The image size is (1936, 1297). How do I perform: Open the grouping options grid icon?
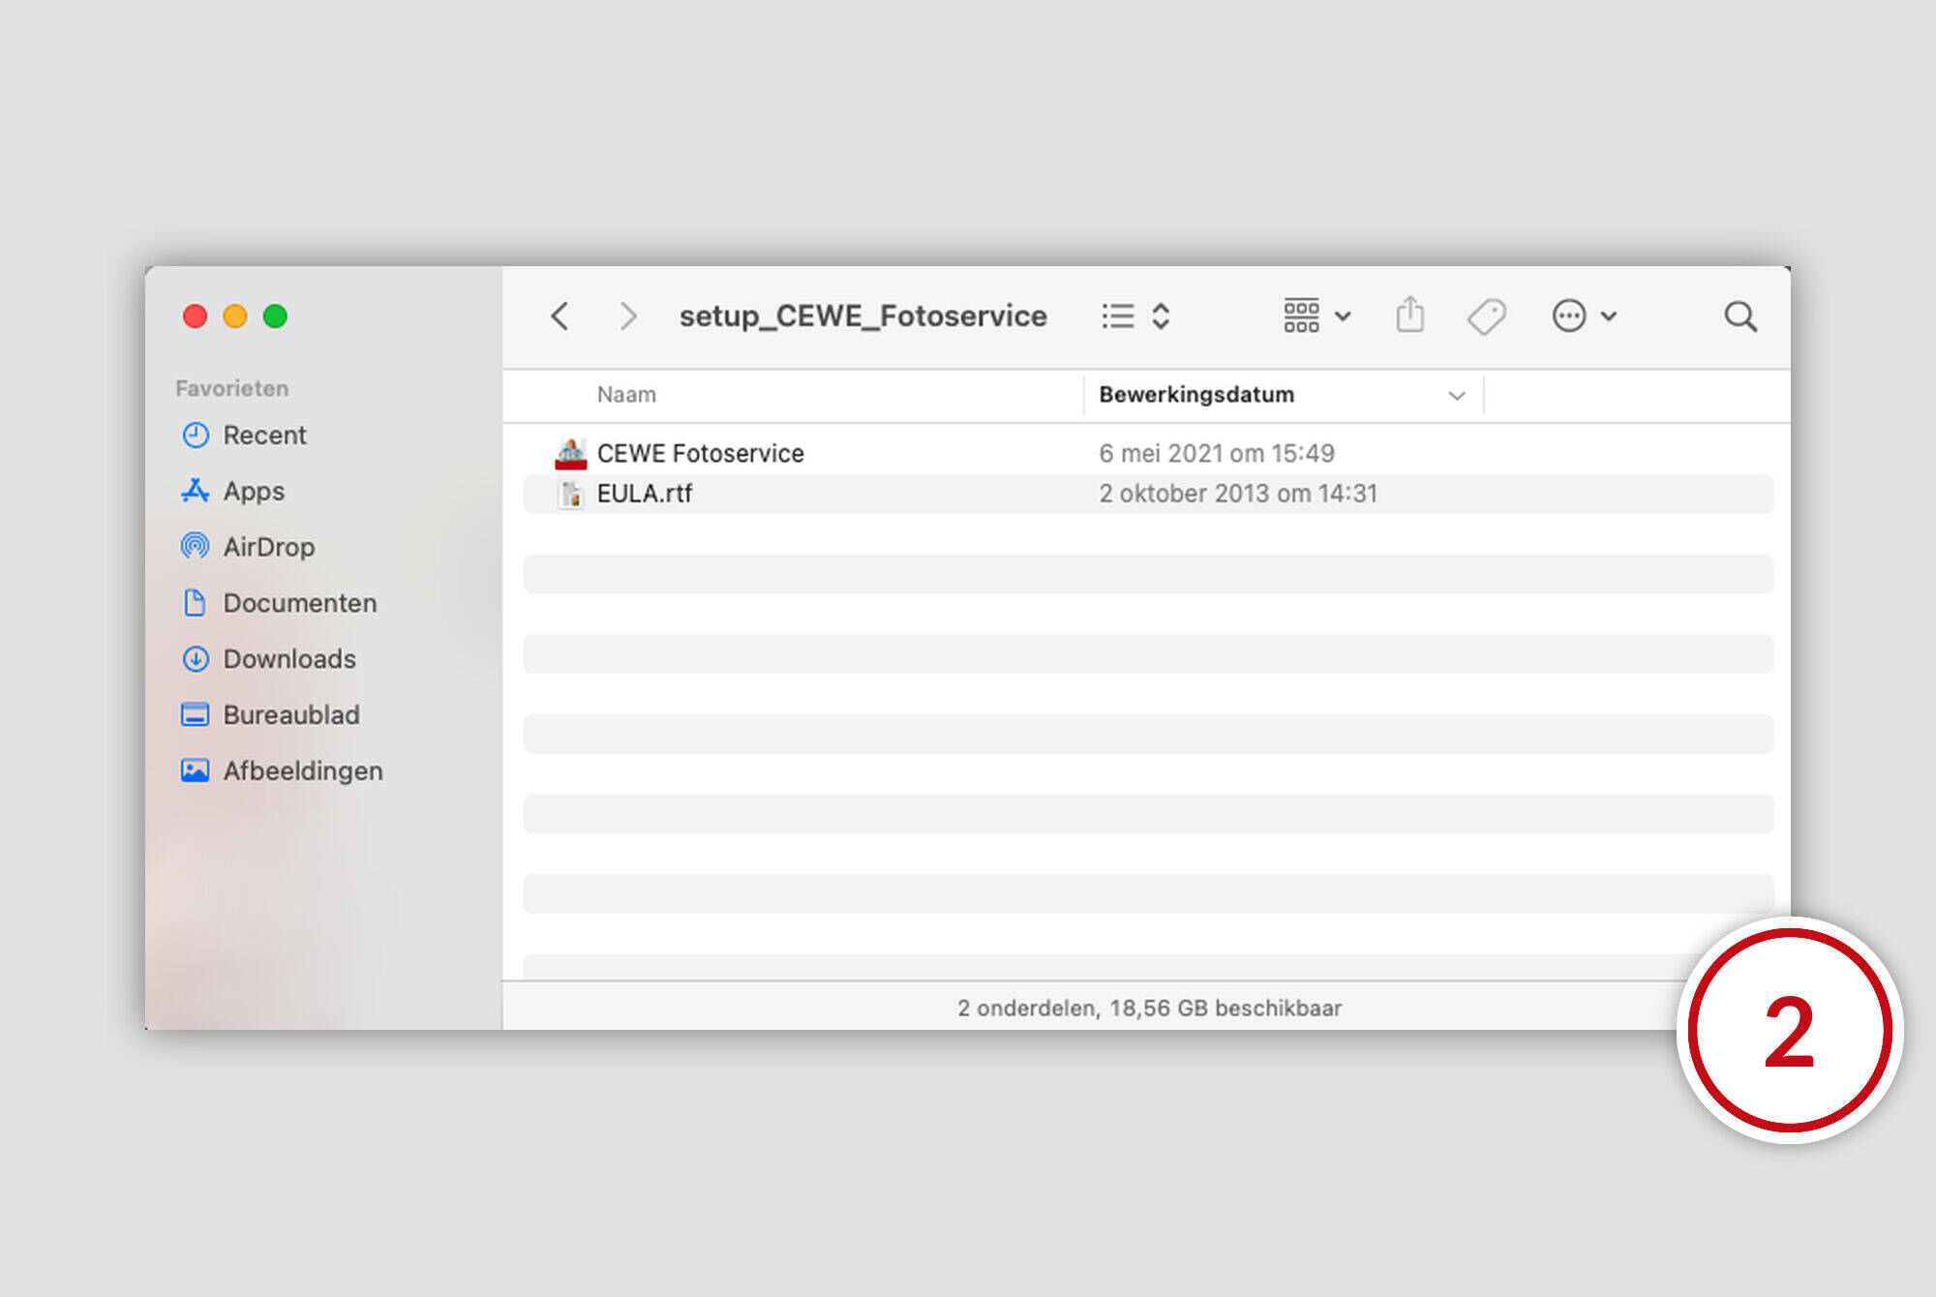[x=1302, y=317]
